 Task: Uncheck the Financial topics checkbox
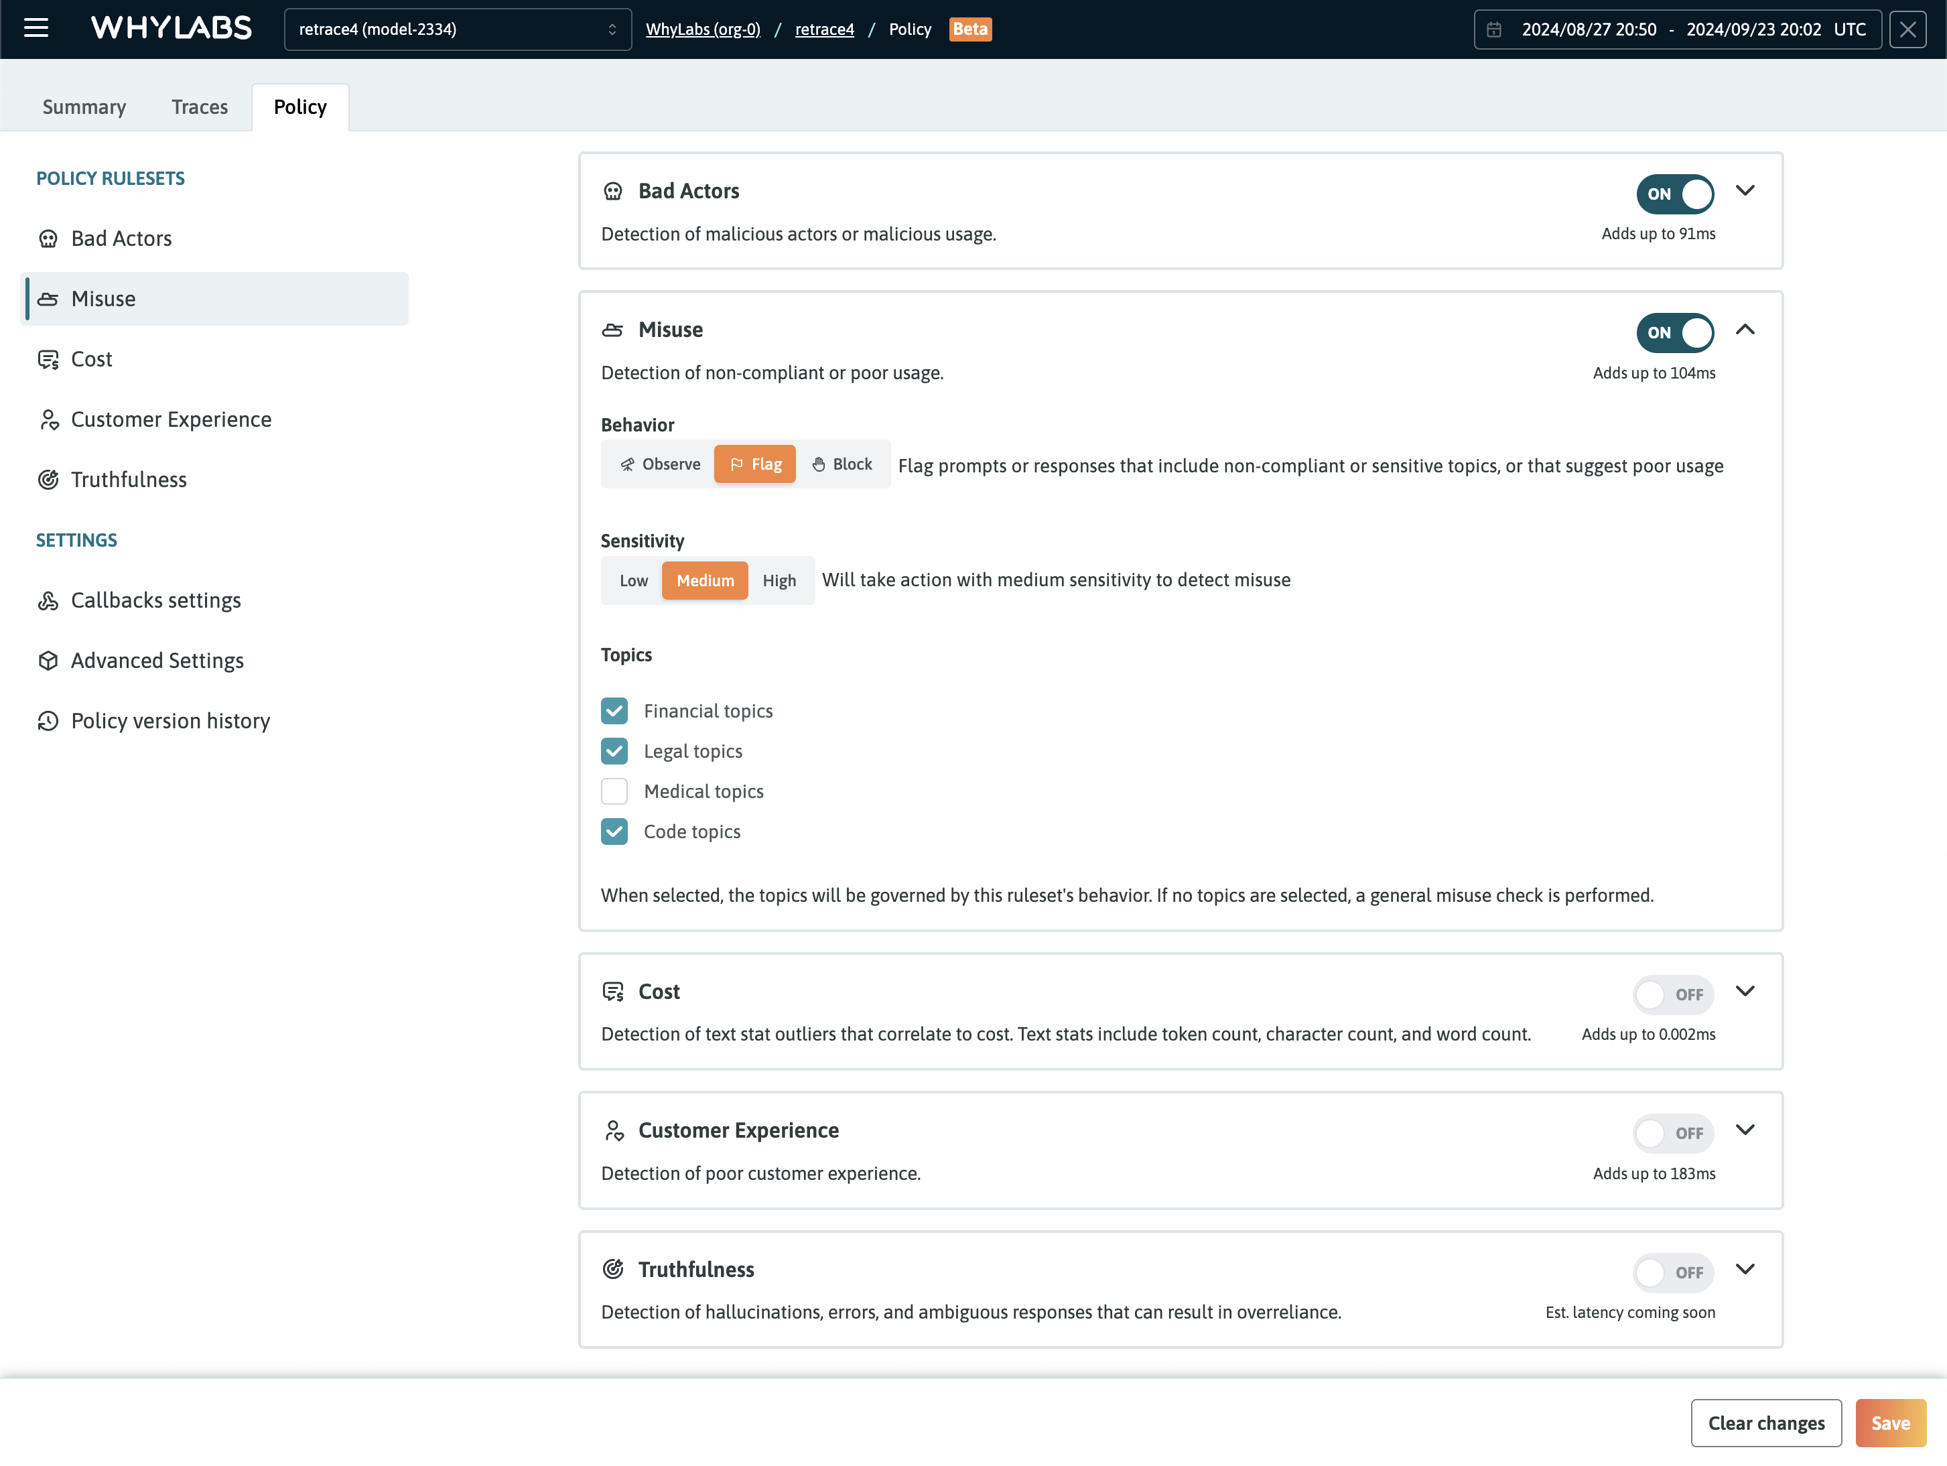tap(614, 710)
